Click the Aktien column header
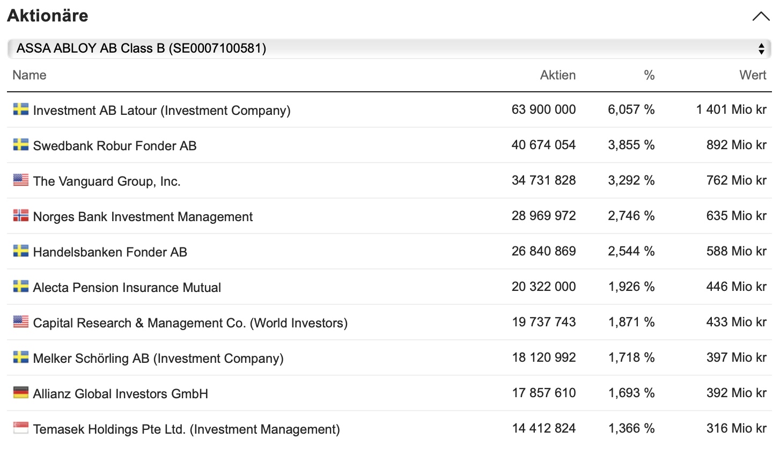780x453 pixels. 557,75
